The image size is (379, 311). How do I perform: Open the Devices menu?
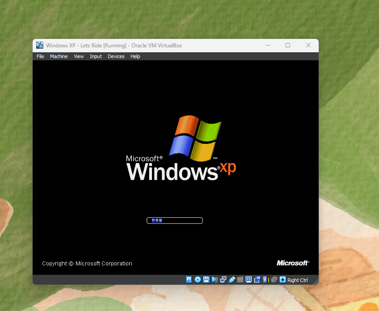point(116,56)
